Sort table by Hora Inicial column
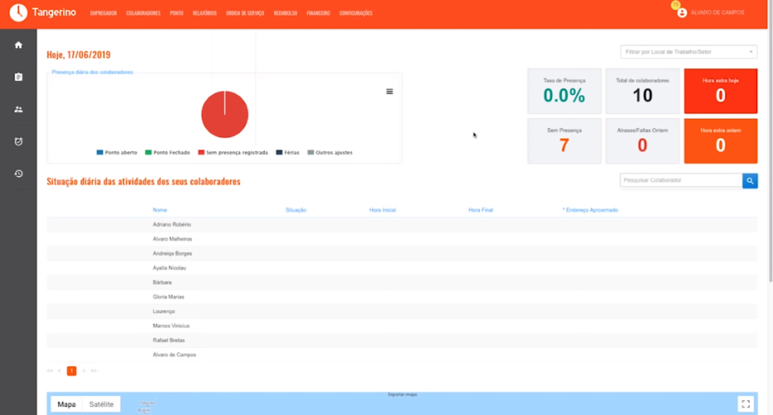 click(382, 210)
